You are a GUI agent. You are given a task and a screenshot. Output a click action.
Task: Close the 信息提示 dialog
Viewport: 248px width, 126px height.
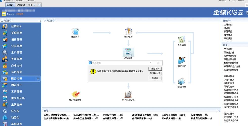pyautogui.click(x=158, y=63)
